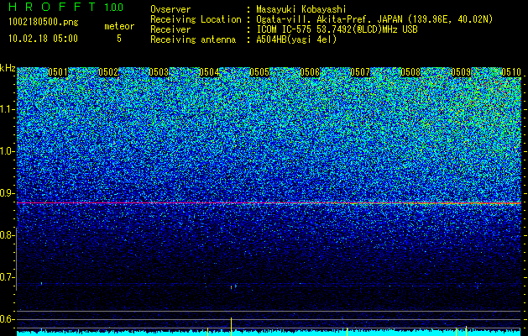The image size is (528, 336).
Task: Click the 0509 time label
Action: click(461, 72)
